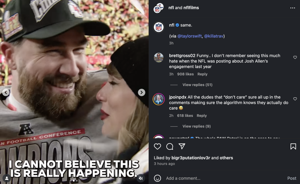Viewport: 300px width, 184px height.
Task: Toggle video sound with the muted speaker icon
Action: [141, 178]
